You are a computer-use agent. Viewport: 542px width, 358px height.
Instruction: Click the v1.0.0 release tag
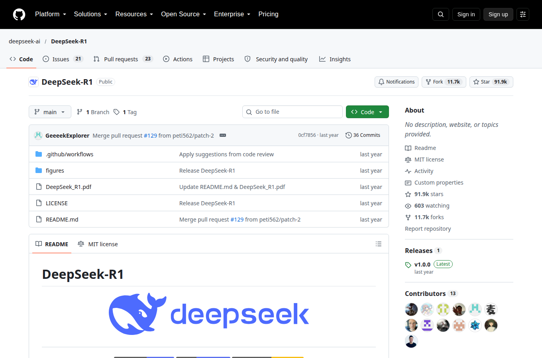coord(422,265)
